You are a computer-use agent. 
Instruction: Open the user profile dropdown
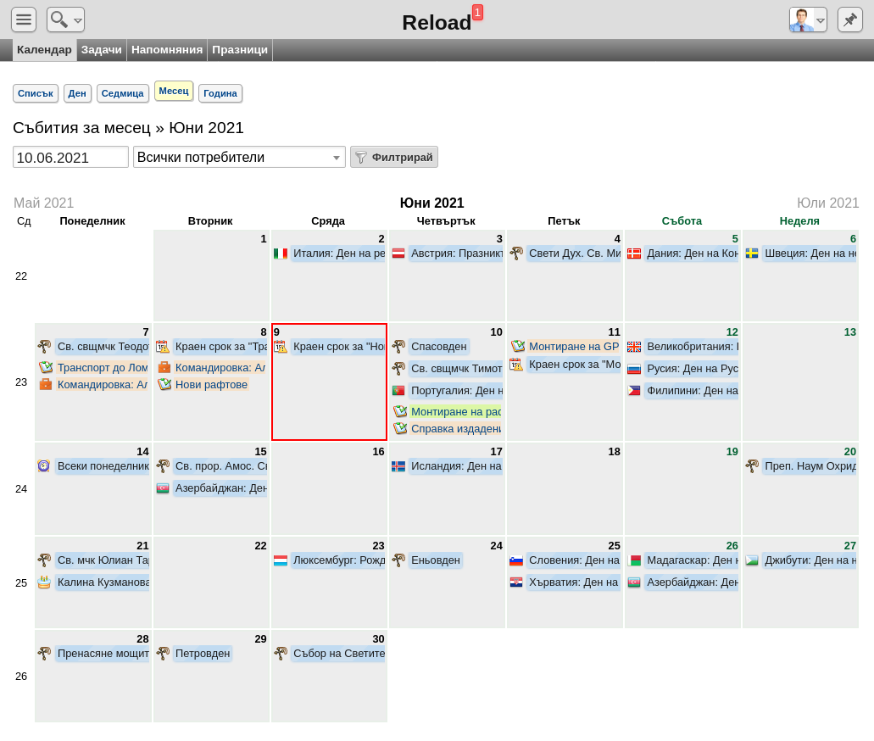(x=808, y=19)
